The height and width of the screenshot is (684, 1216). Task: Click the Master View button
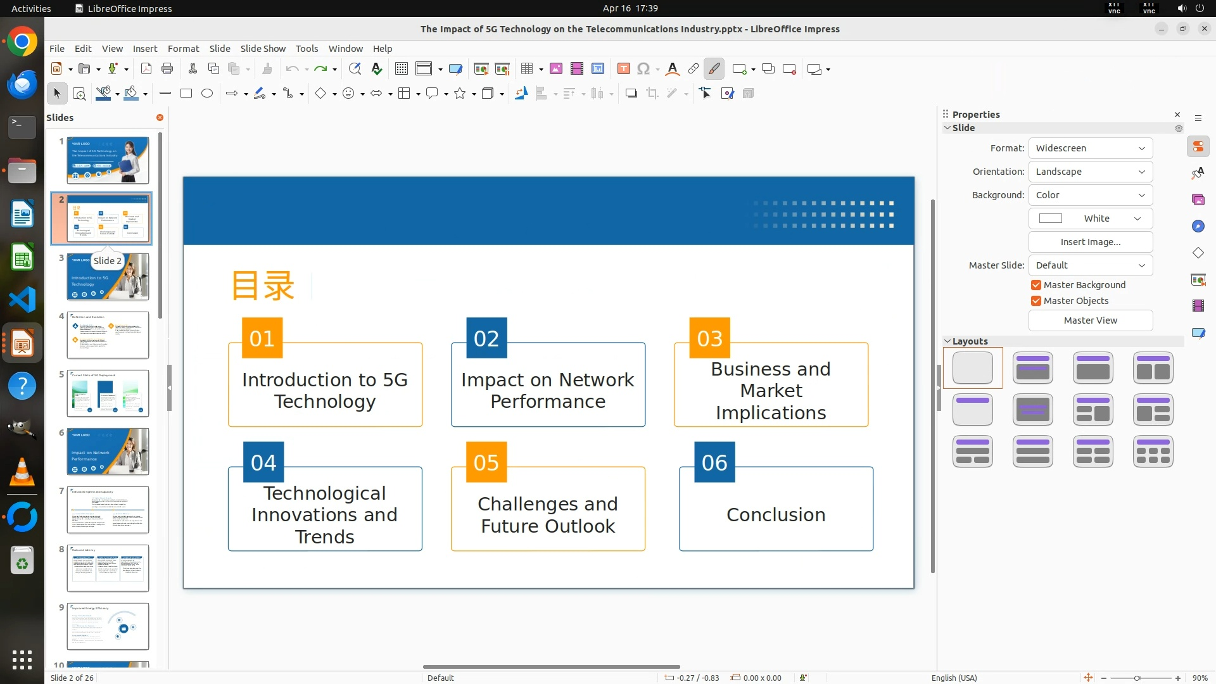(1090, 320)
